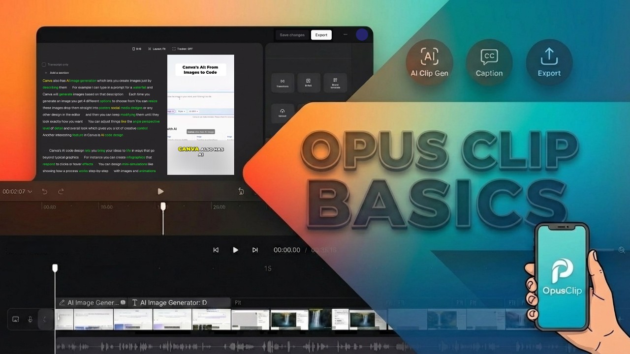Click the green word "animations" in transcript
The height and width of the screenshot is (354, 630).
[x=147, y=171]
